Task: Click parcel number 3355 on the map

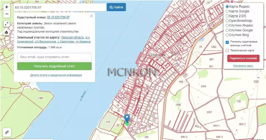Action: tap(256, 82)
